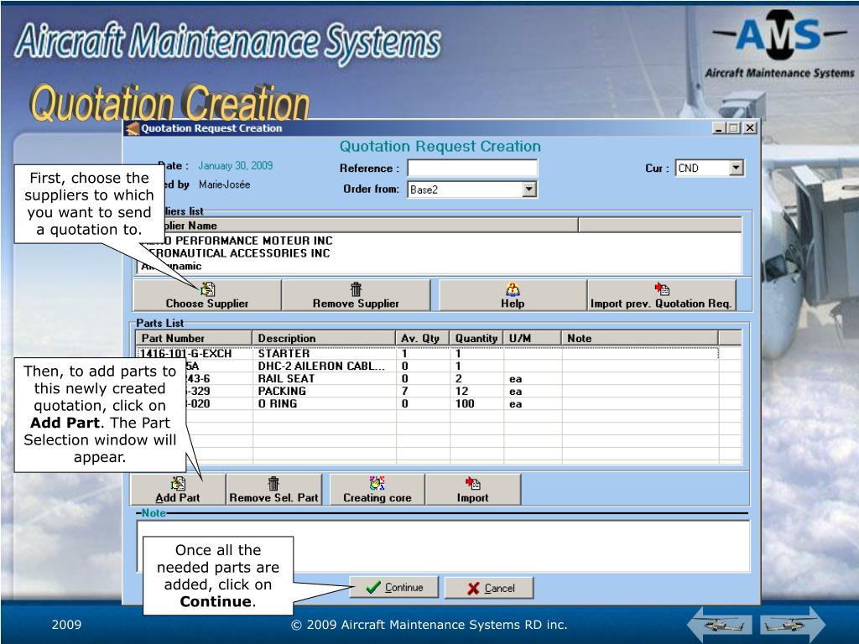Click the Choose Supplier button

[208, 296]
